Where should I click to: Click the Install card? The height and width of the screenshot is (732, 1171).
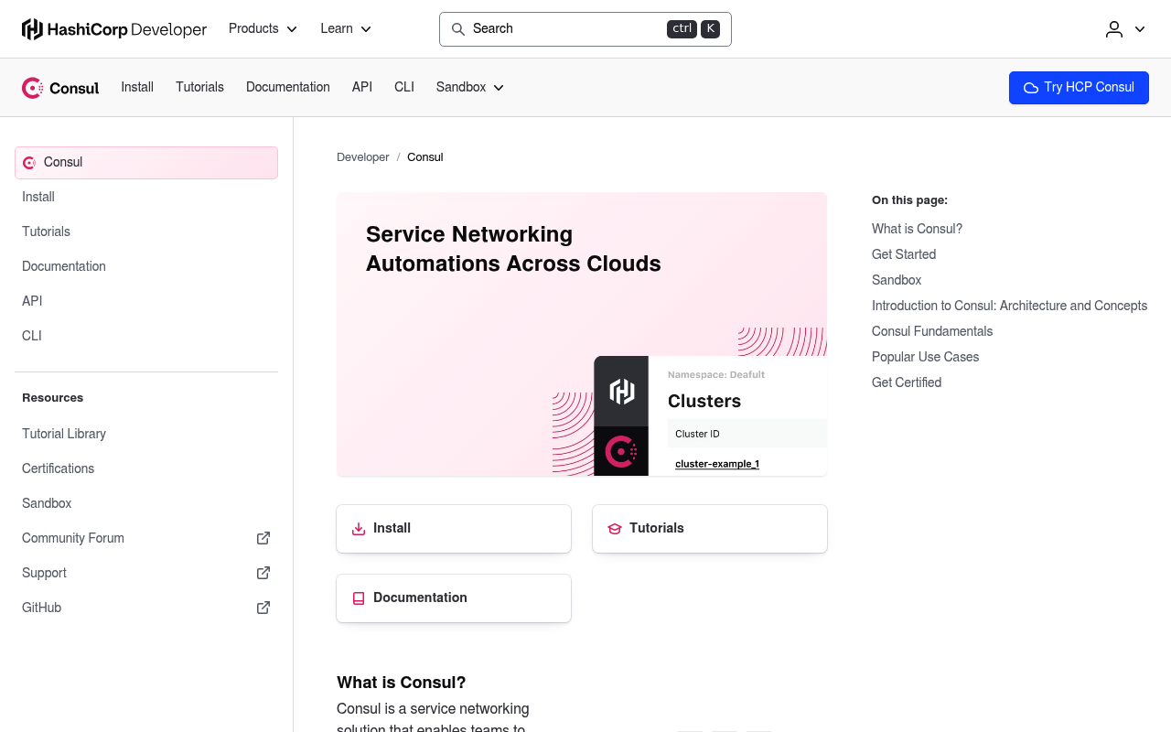click(x=454, y=529)
